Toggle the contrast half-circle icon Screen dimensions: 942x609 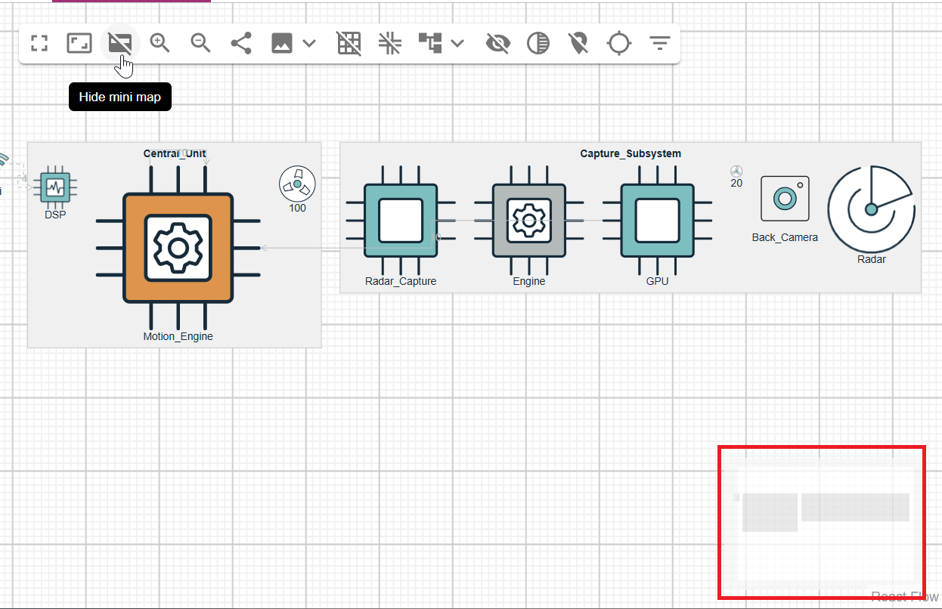point(538,44)
